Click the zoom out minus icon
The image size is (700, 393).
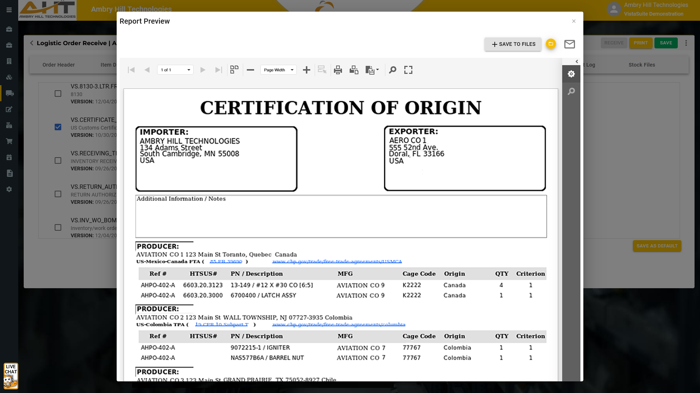tap(250, 70)
